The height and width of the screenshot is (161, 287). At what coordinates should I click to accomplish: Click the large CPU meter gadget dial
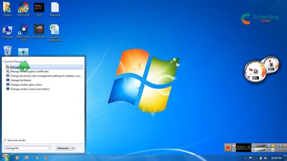[x=255, y=72]
